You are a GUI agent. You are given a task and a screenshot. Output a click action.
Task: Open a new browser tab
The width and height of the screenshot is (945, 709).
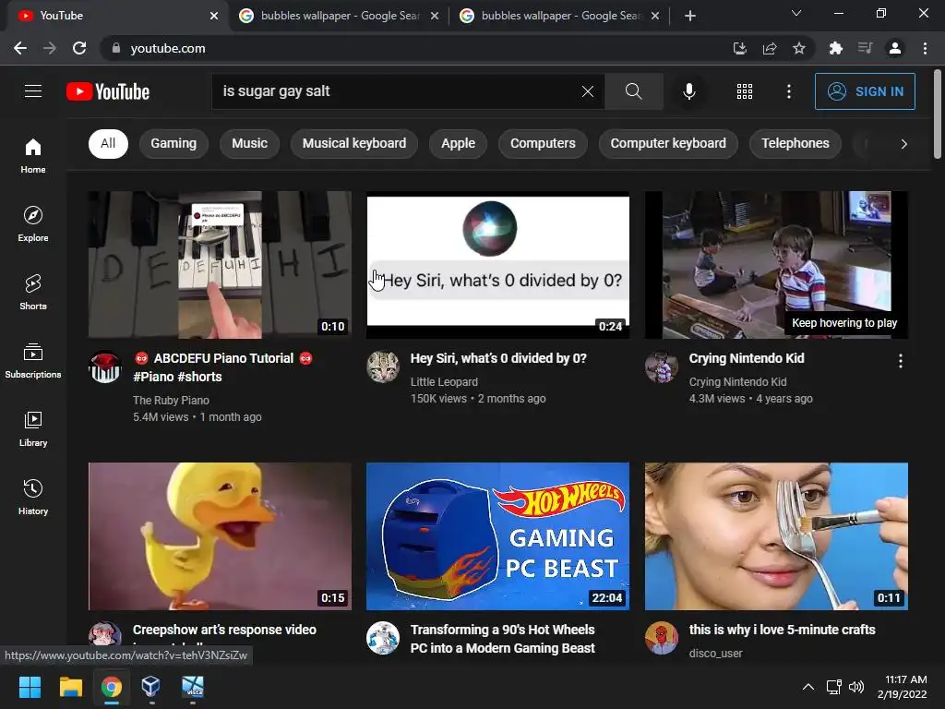[690, 16]
